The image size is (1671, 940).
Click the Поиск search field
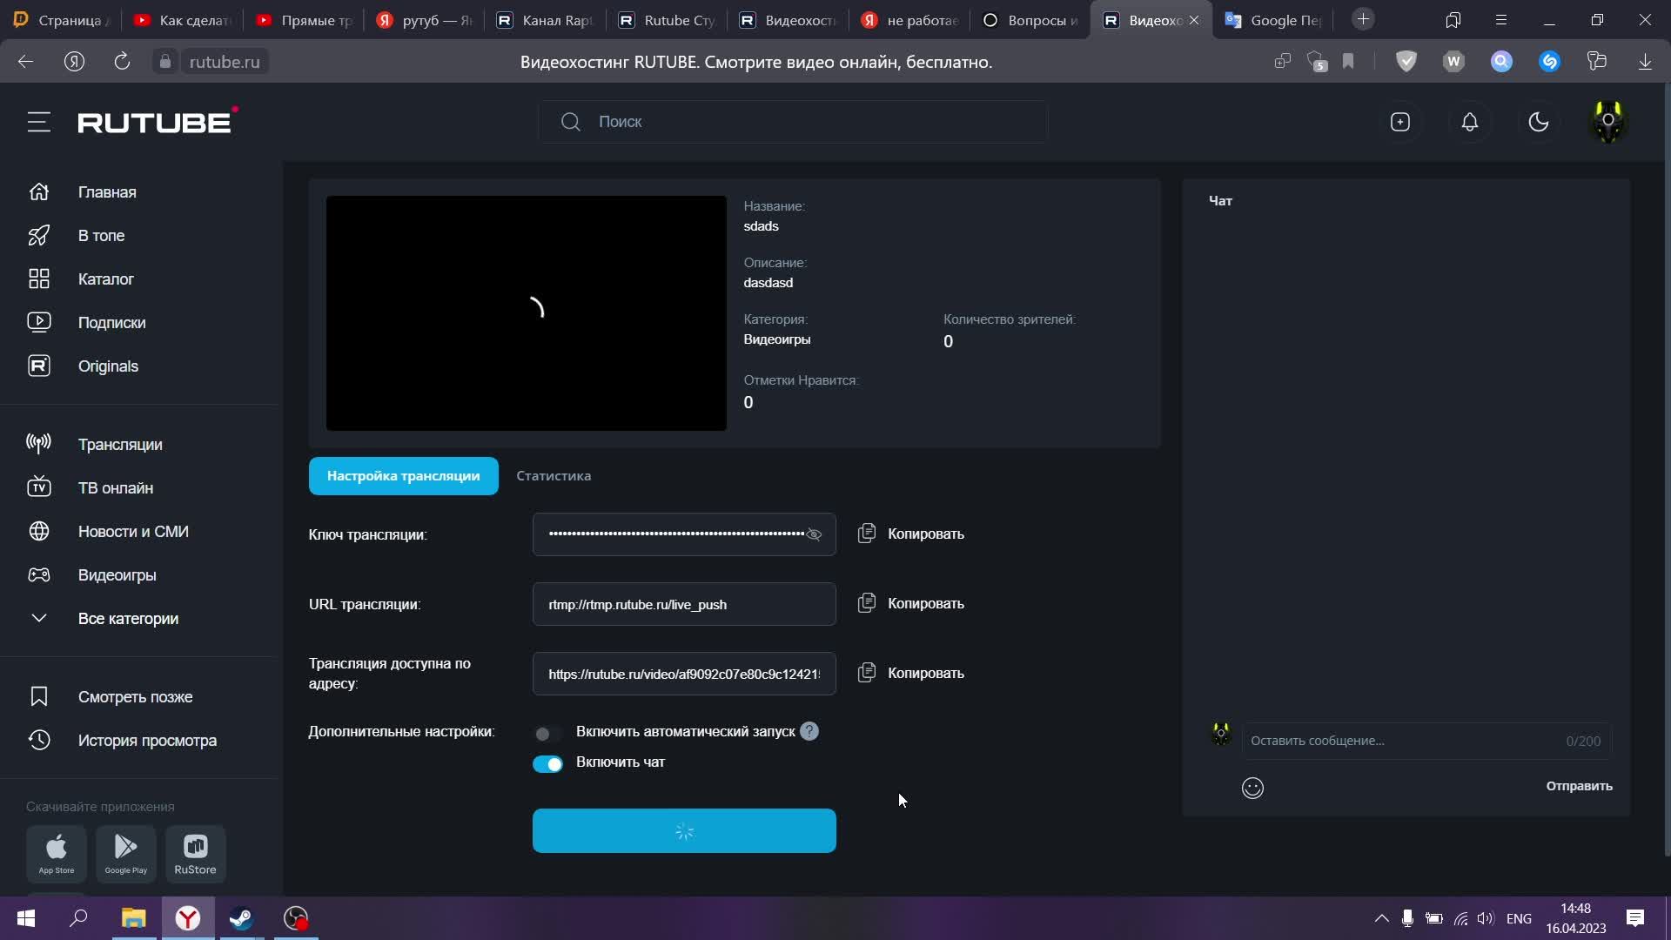(792, 122)
